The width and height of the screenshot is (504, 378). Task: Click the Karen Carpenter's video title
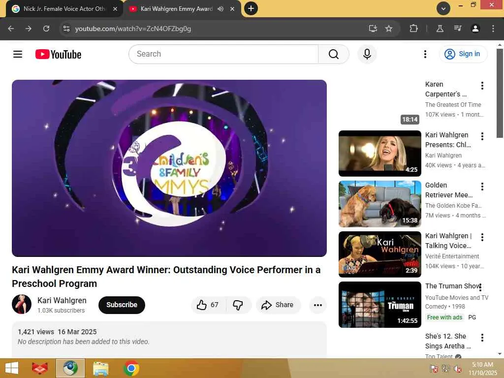coord(445,89)
